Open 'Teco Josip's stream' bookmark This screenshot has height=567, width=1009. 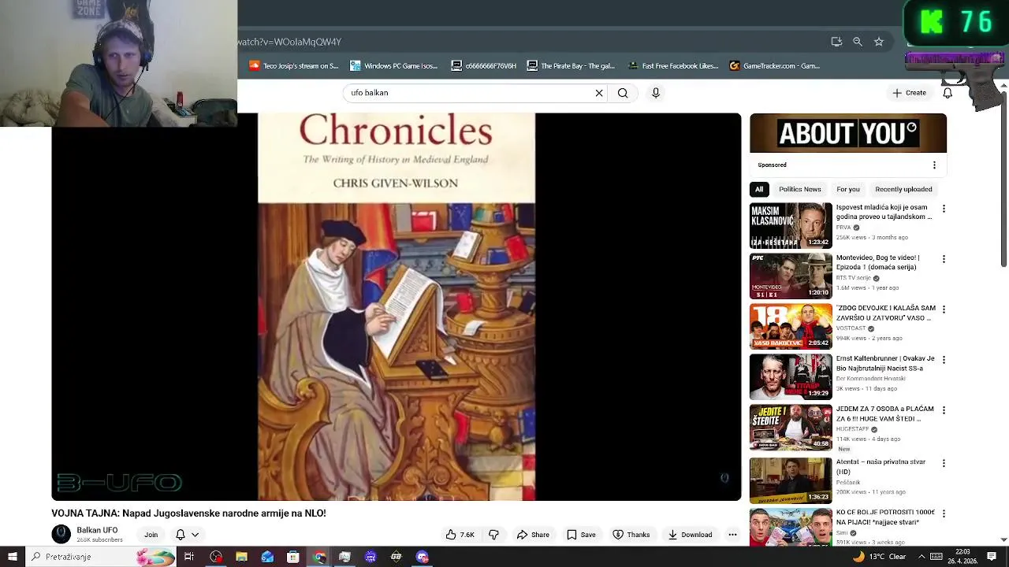coord(294,66)
